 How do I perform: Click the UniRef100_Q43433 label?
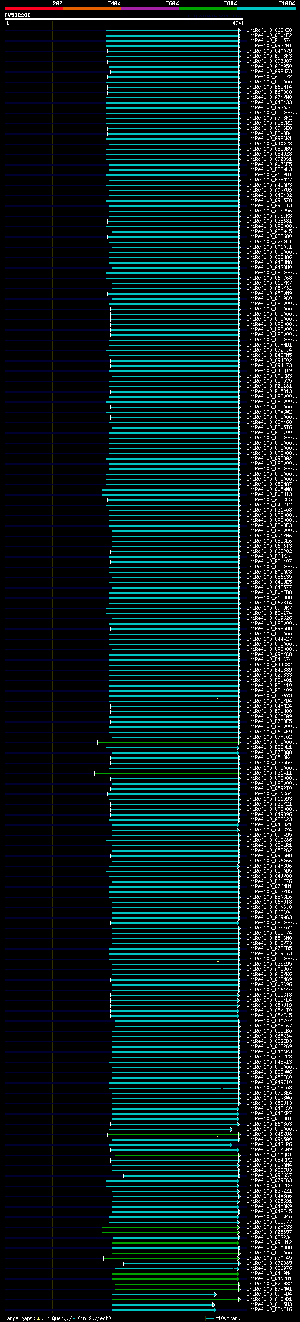(269, 102)
